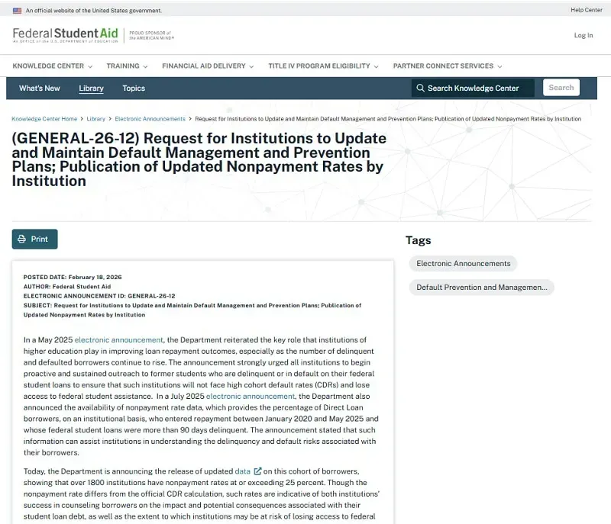
Task: Open the Topics tab
Action: click(134, 88)
